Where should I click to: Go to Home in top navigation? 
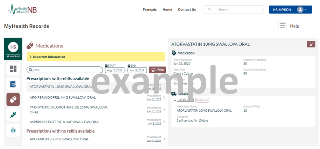pos(167,10)
